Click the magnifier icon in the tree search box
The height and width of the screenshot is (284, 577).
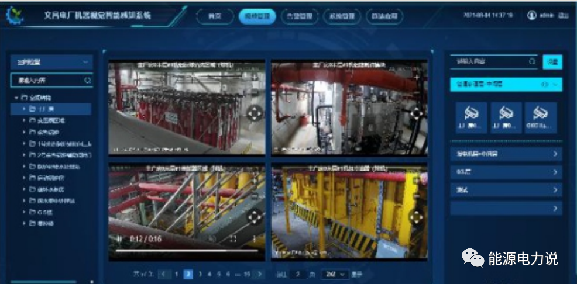pos(87,80)
